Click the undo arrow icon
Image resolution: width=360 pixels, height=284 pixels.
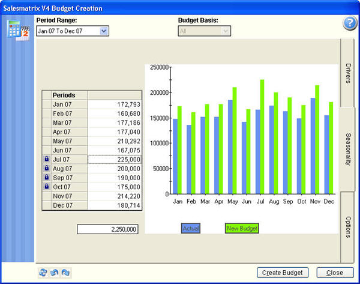(x=54, y=272)
